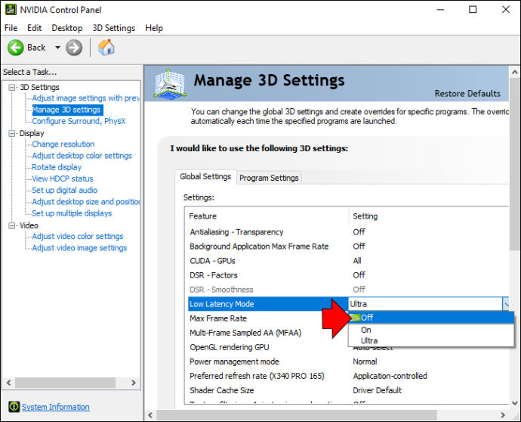The height and width of the screenshot is (422, 521).
Task: Collapse the Video tree node
Action: pos(12,225)
